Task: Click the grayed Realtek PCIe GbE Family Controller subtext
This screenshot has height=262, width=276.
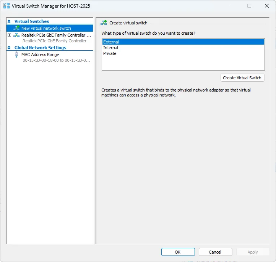Action: 55,41
